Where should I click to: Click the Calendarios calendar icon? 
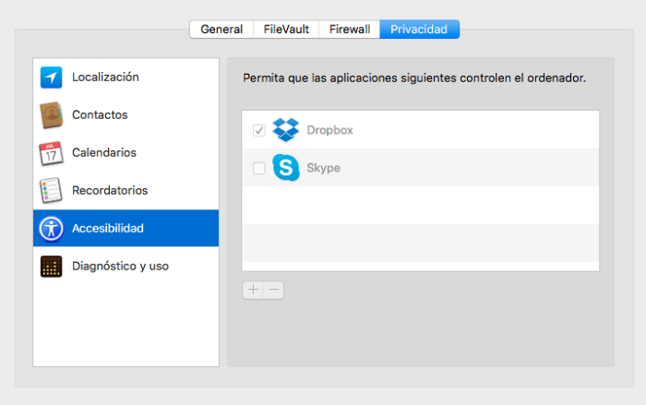click(x=51, y=153)
